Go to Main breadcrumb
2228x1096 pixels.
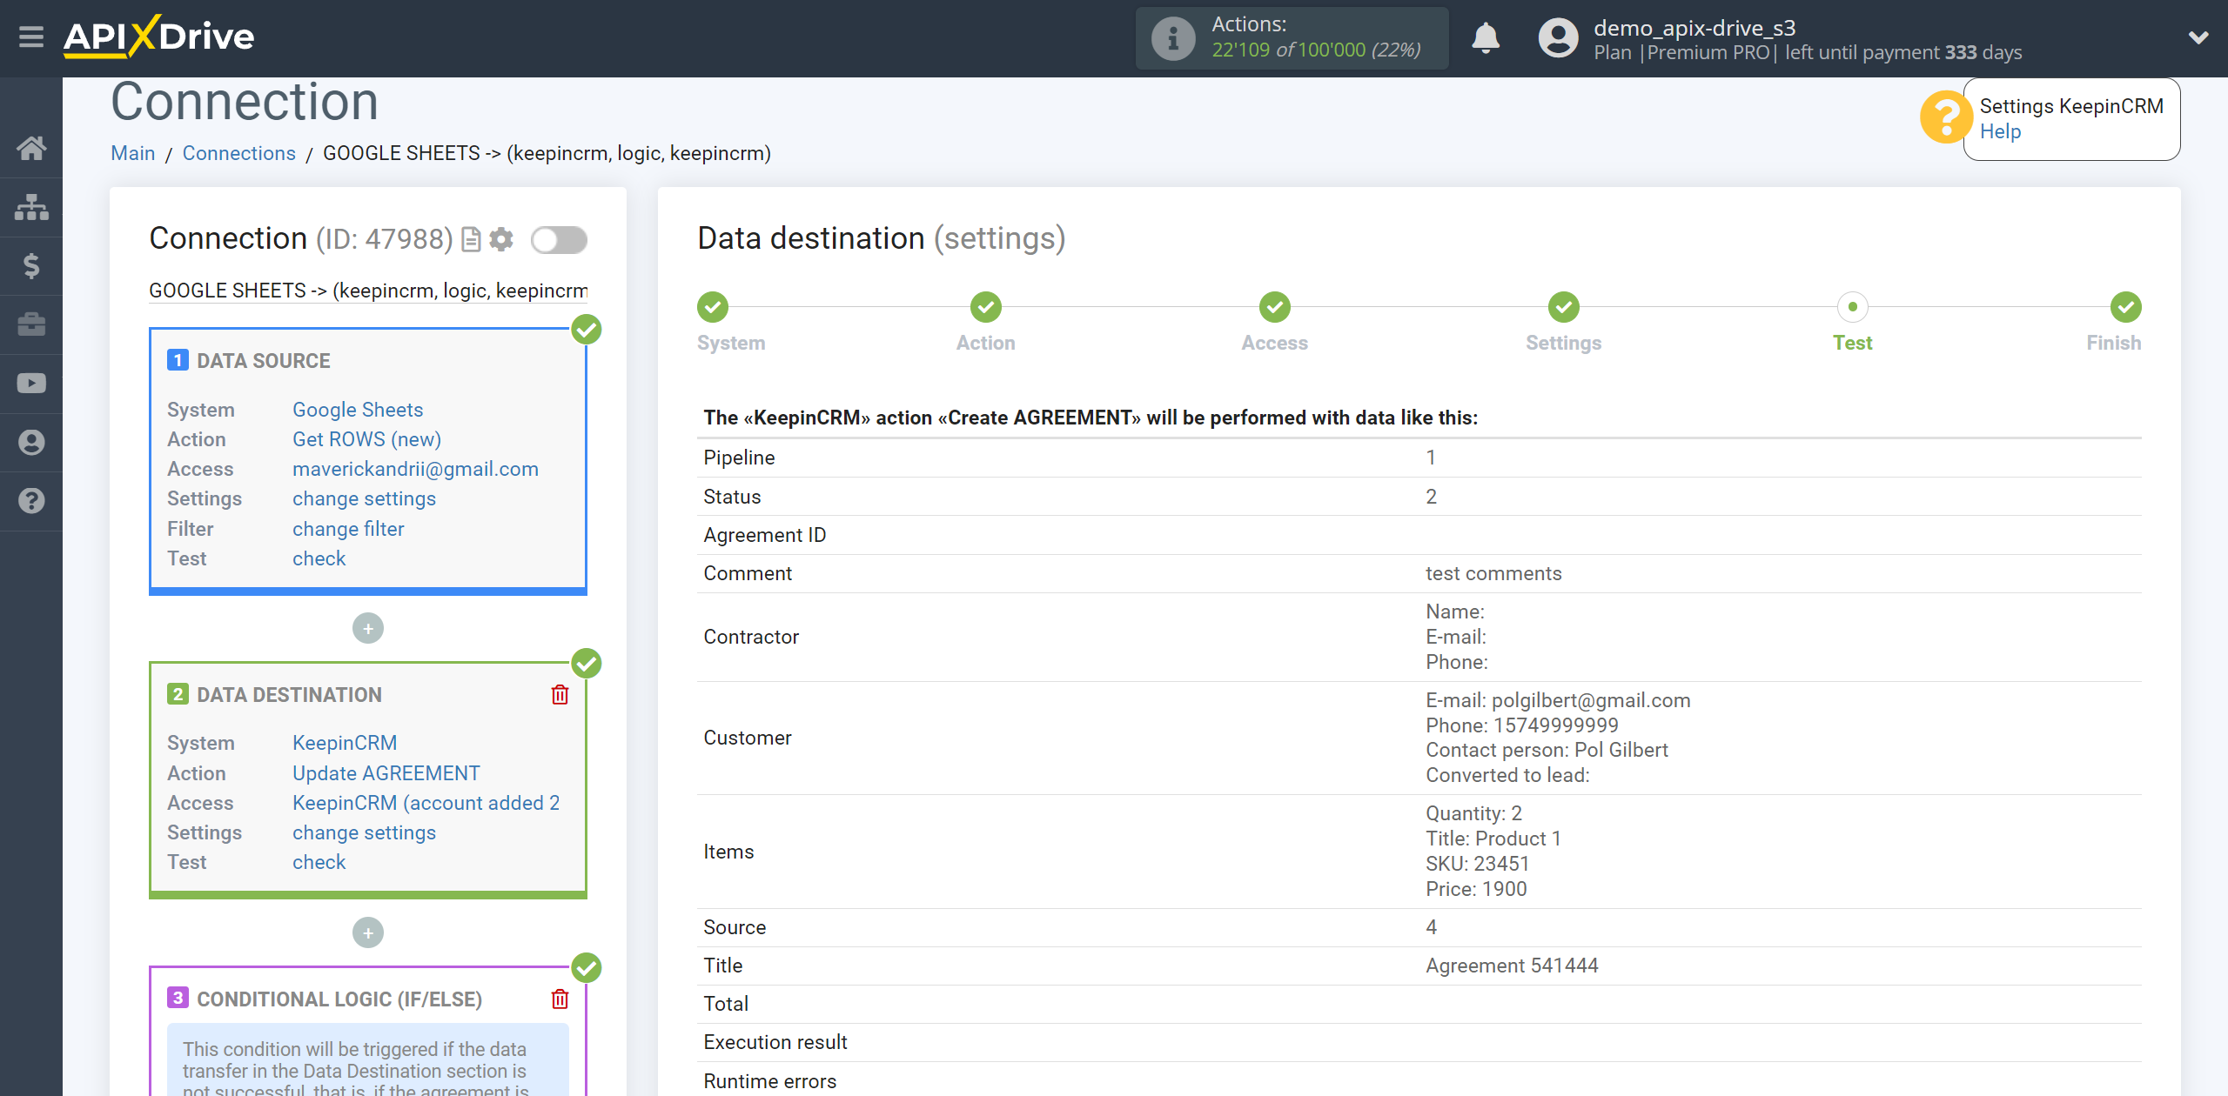tap(132, 153)
